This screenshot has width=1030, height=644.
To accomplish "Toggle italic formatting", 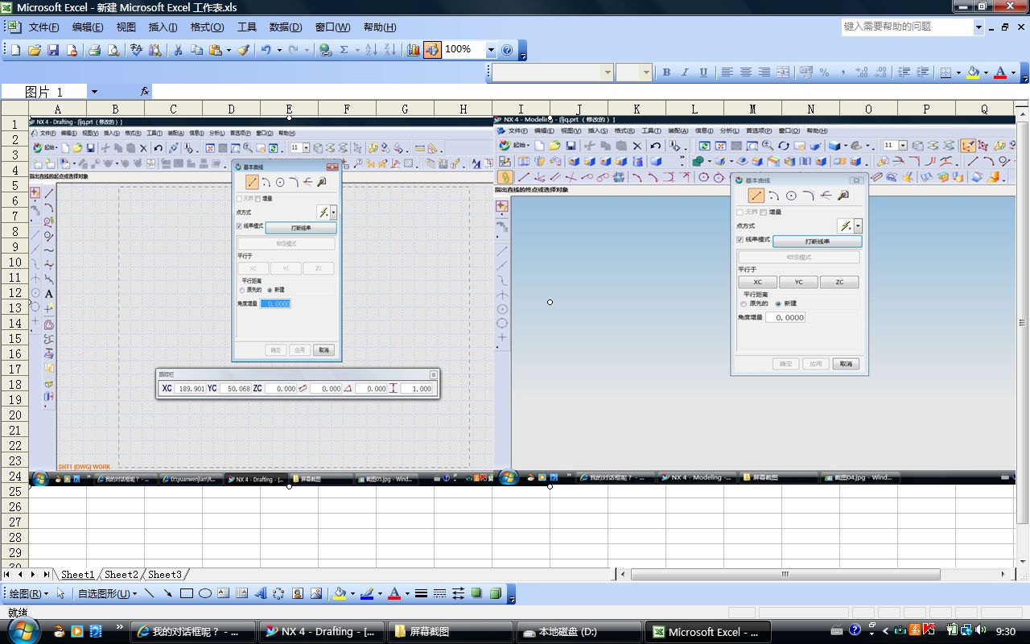I will point(685,72).
